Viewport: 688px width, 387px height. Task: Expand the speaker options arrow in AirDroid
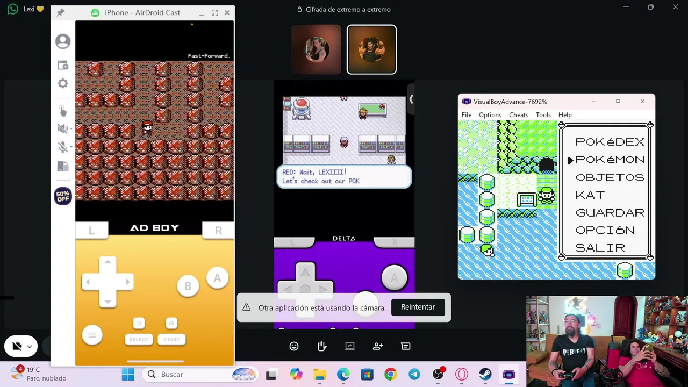tap(70, 129)
